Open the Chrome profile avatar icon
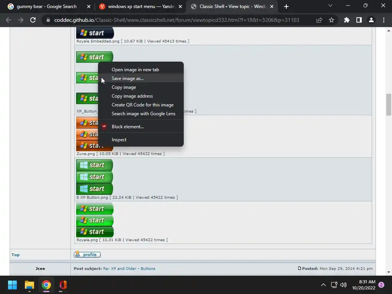The image size is (392, 294). [371, 20]
